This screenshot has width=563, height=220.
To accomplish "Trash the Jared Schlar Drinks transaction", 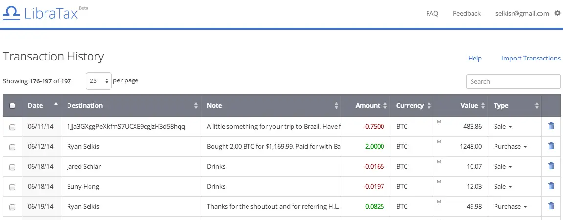I will click(551, 166).
